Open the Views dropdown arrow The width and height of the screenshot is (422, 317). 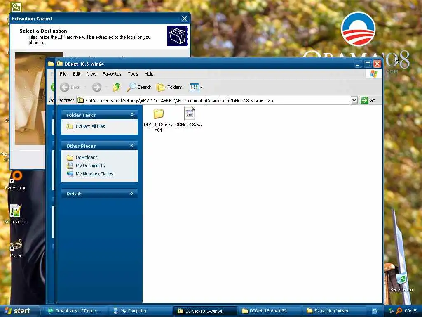click(x=201, y=88)
